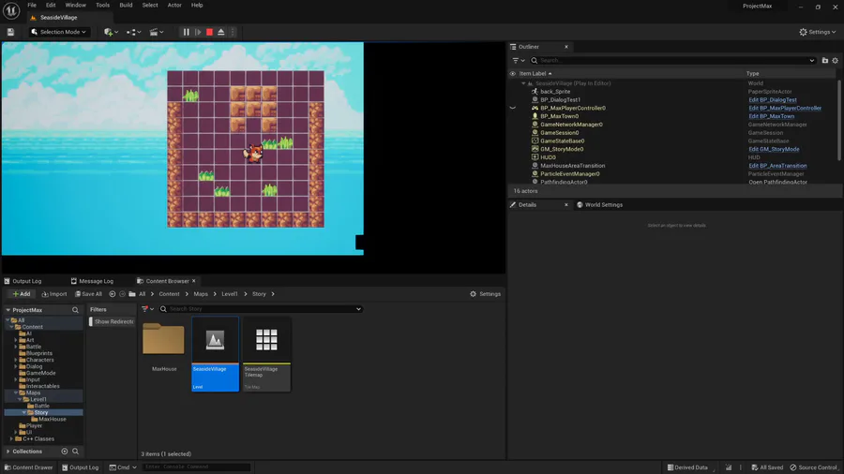Open the File menu
Viewport: 844px width, 474px height.
[x=32, y=5]
